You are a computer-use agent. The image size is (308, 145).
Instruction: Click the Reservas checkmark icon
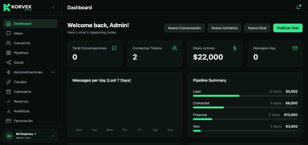click(x=8, y=101)
